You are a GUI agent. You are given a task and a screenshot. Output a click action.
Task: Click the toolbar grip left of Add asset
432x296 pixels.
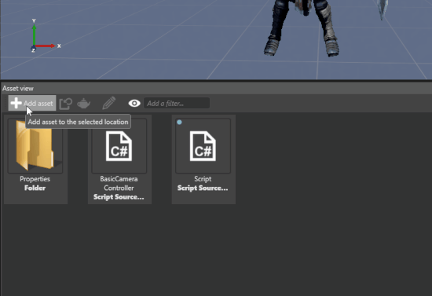coord(5,103)
